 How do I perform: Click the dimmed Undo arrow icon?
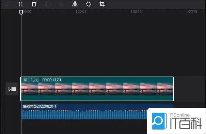[x=7, y=4]
